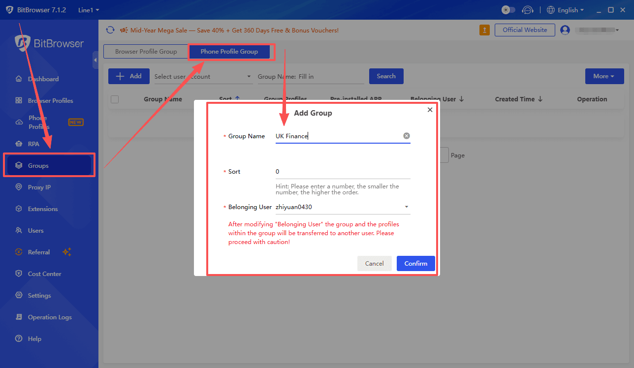Sort by Created Time column
Screen dimensions: 634x368
coord(519,99)
